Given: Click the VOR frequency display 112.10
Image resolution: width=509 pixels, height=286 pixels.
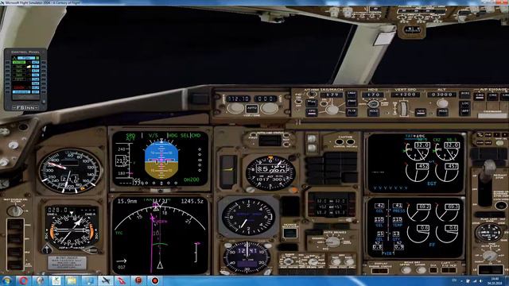Looking at the screenshot, I should [x=238, y=99].
